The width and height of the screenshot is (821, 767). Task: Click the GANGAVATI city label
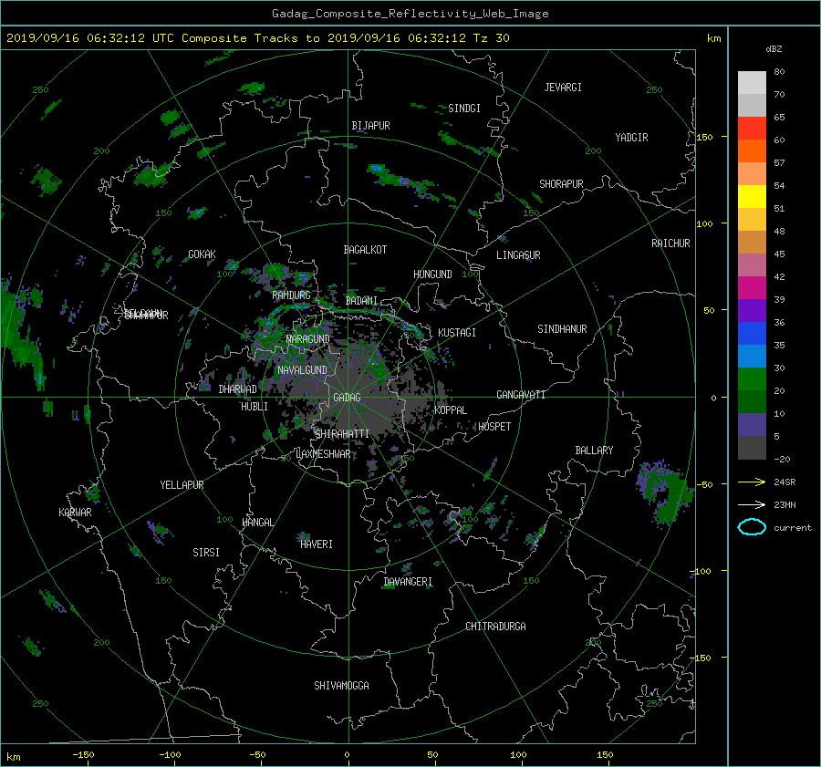[521, 395]
